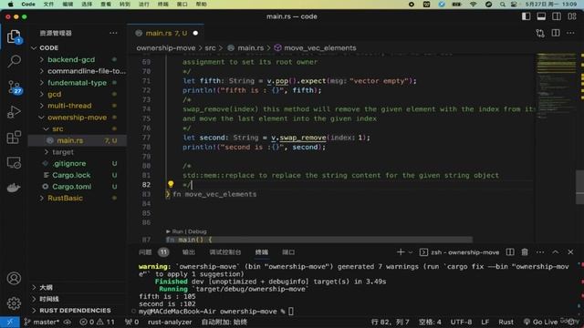Viewport: 584px width, 328px height.
Task: Click the editor minimap preview
Action: pyautogui.click(x=556, y=86)
